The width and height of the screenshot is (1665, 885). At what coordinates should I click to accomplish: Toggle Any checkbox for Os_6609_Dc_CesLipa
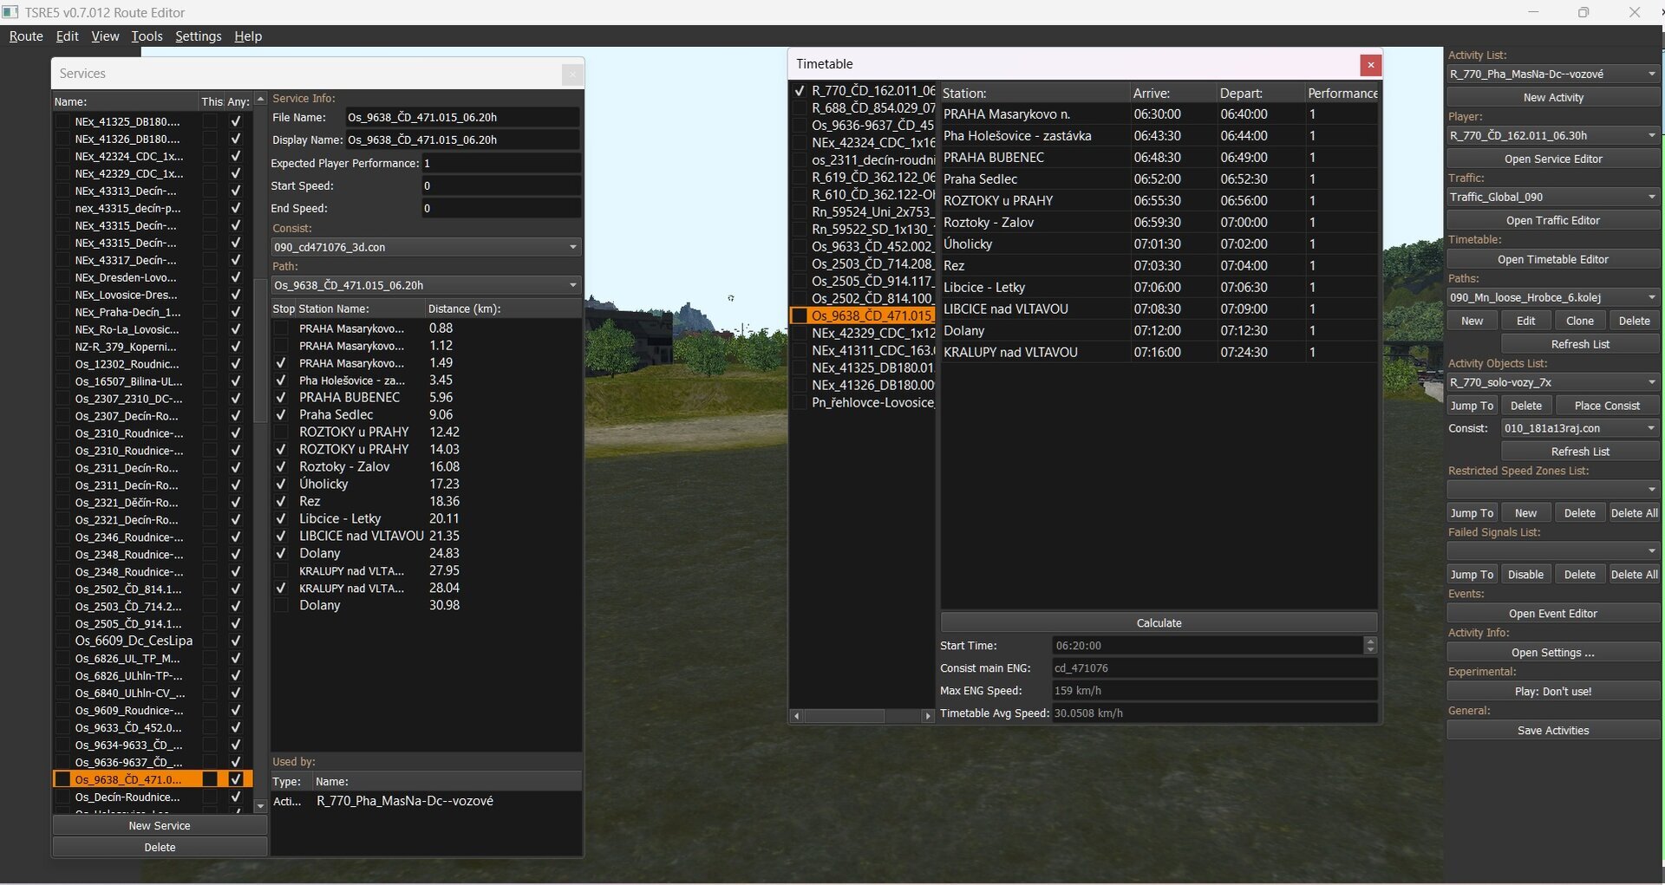(235, 641)
